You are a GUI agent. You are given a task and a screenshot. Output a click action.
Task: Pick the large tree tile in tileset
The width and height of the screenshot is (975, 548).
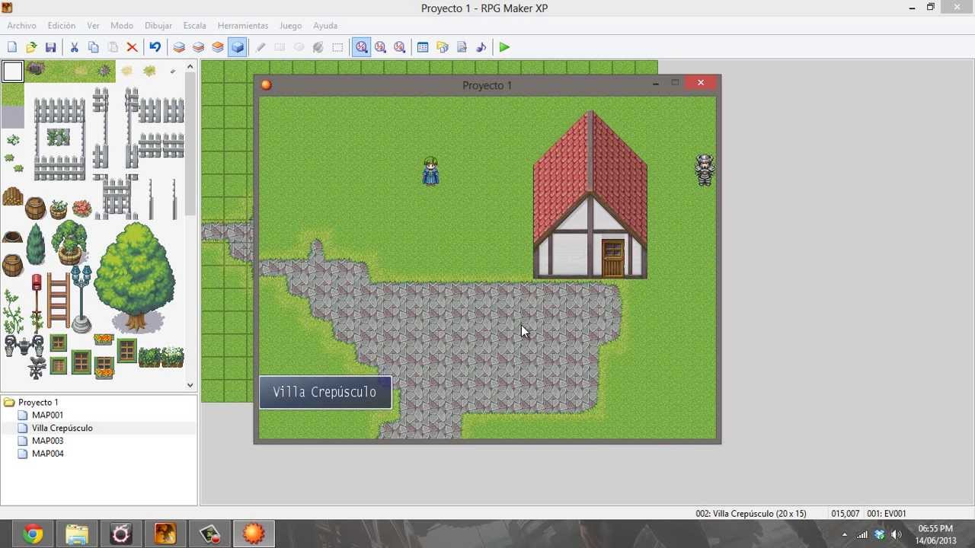tap(135, 277)
